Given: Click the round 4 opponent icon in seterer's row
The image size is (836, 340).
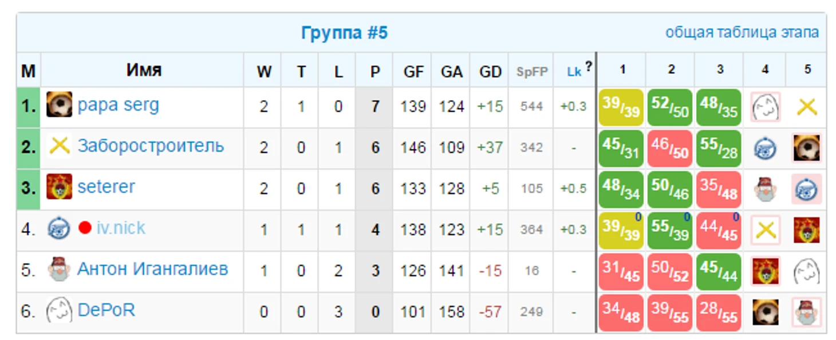Looking at the screenshot, I should tap(765, 189).
